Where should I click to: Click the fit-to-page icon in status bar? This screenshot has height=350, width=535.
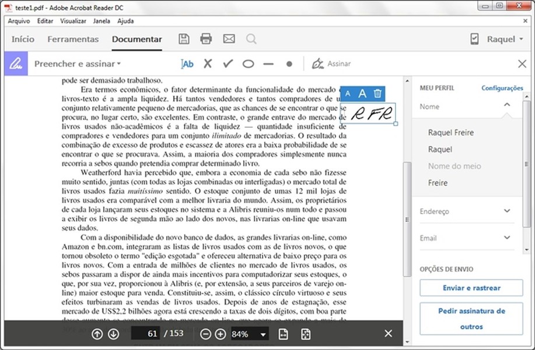[306, 333]
